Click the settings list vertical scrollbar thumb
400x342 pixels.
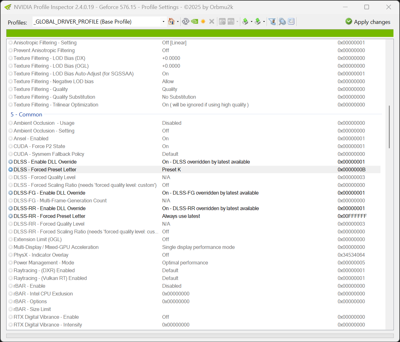point(389,127)
